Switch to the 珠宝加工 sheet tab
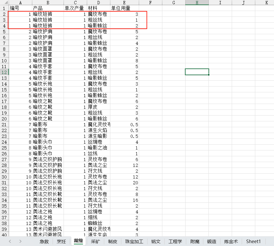 [x=134, y=241]
